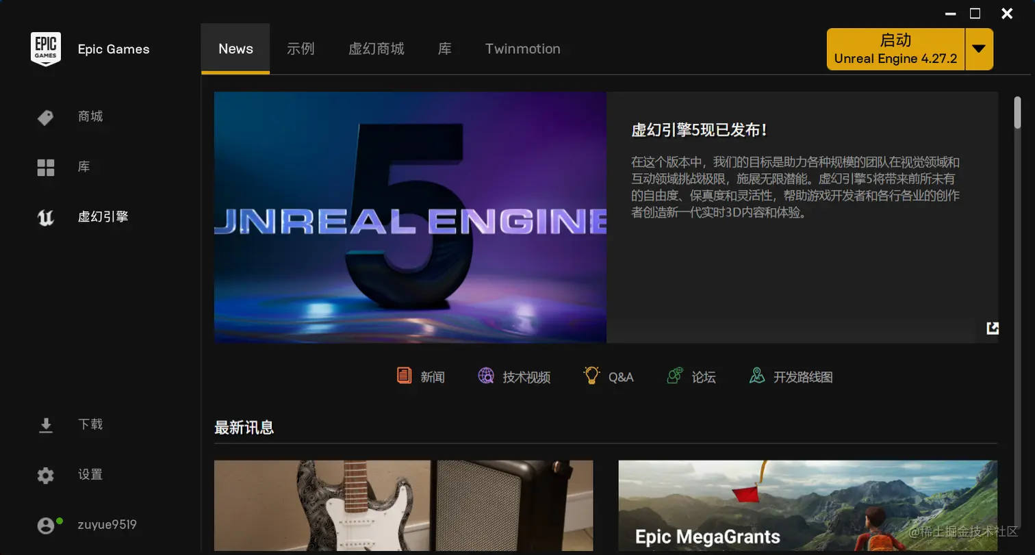Click the zuyue9519 user avatar icon

click(45, 526)
